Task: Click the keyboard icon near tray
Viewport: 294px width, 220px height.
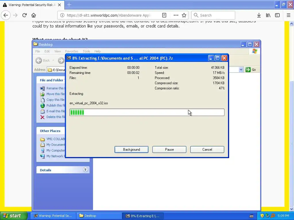Action: click(x=252, y=216)
